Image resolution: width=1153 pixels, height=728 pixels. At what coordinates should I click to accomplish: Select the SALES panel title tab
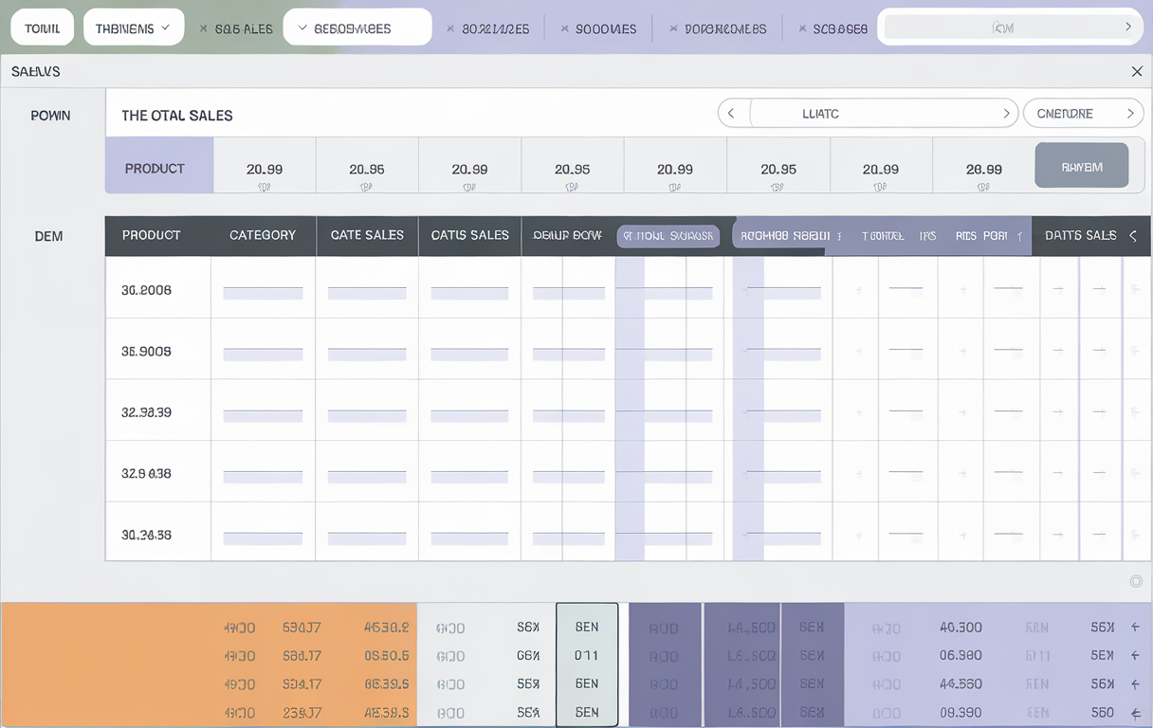[33, 70]
